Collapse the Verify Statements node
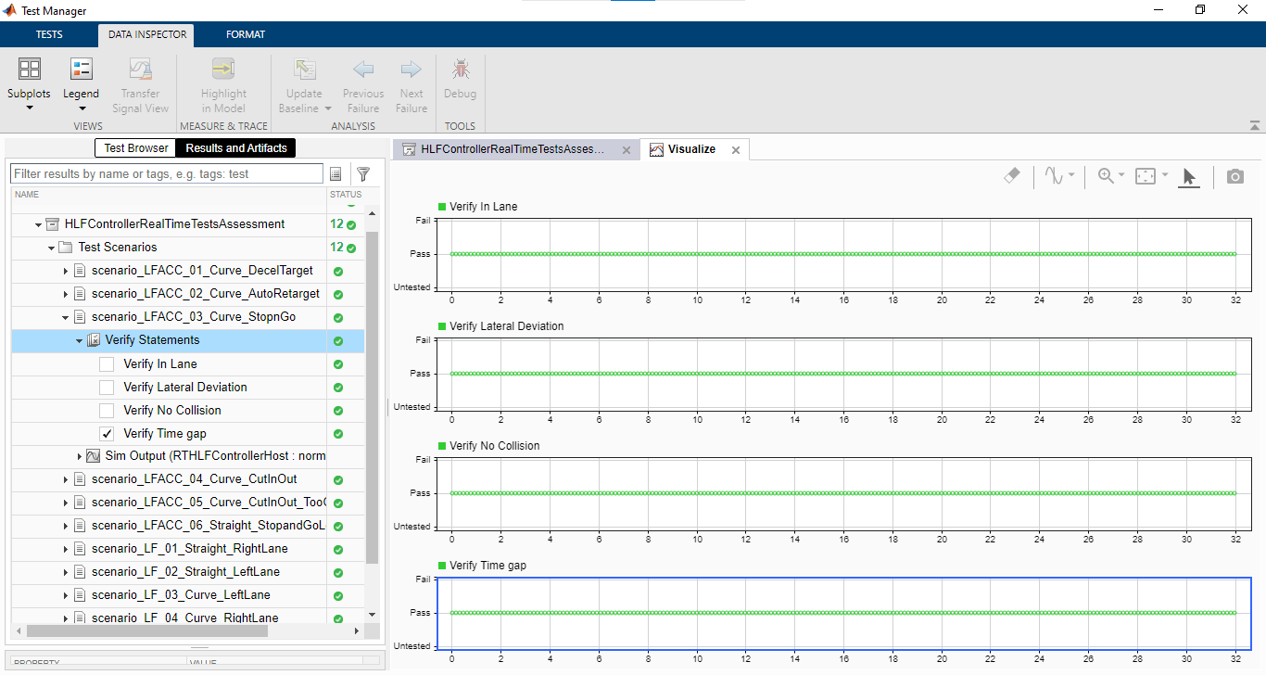 (79, 341)
